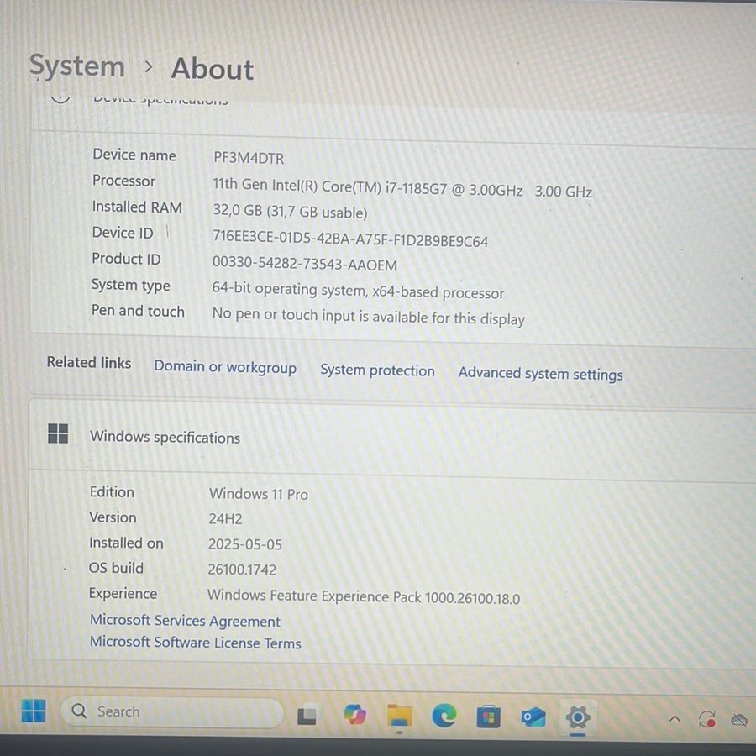
Task: Open Domain or workgroup link
Action: (x=225, y=367)
